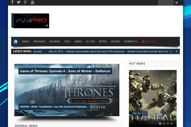
Task: Open the humiliation review excerpt link
Action: [x=54, y=107]
